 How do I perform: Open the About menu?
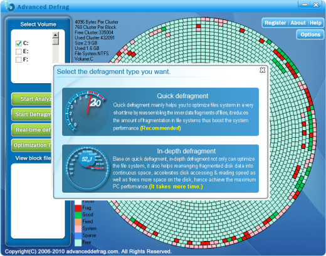pos(298,23)
